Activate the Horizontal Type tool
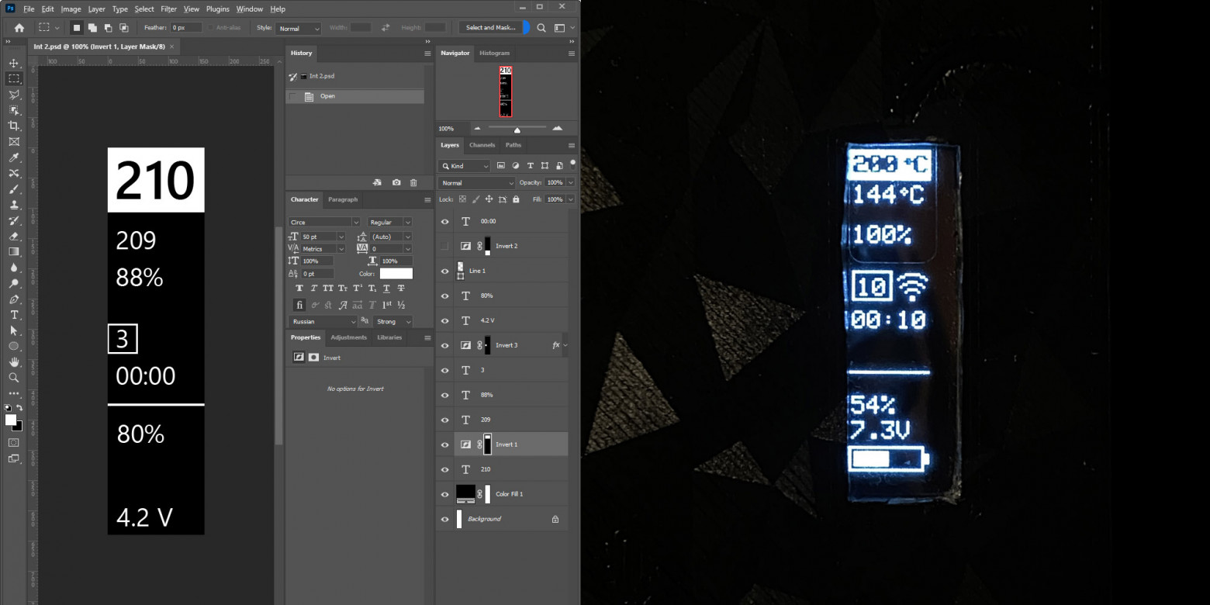 point(14,315)
